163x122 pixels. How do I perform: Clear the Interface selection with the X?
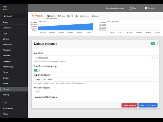(x=152, y=58)
